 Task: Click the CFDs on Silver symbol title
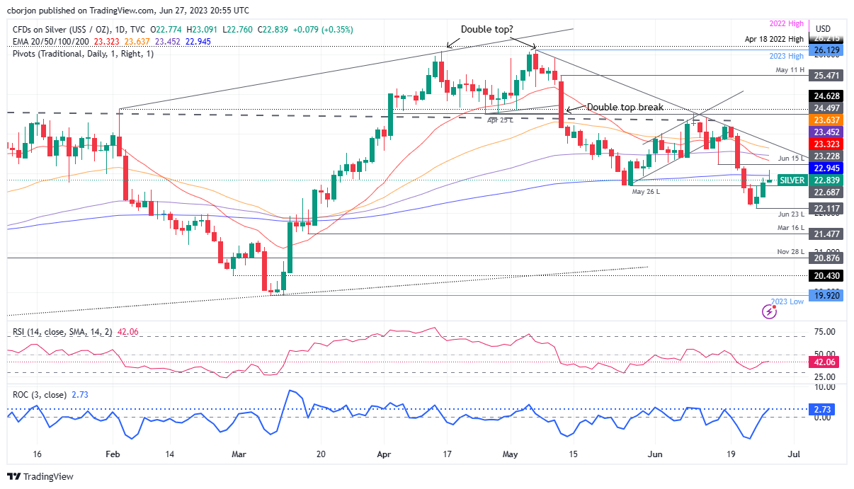(58, 30)
